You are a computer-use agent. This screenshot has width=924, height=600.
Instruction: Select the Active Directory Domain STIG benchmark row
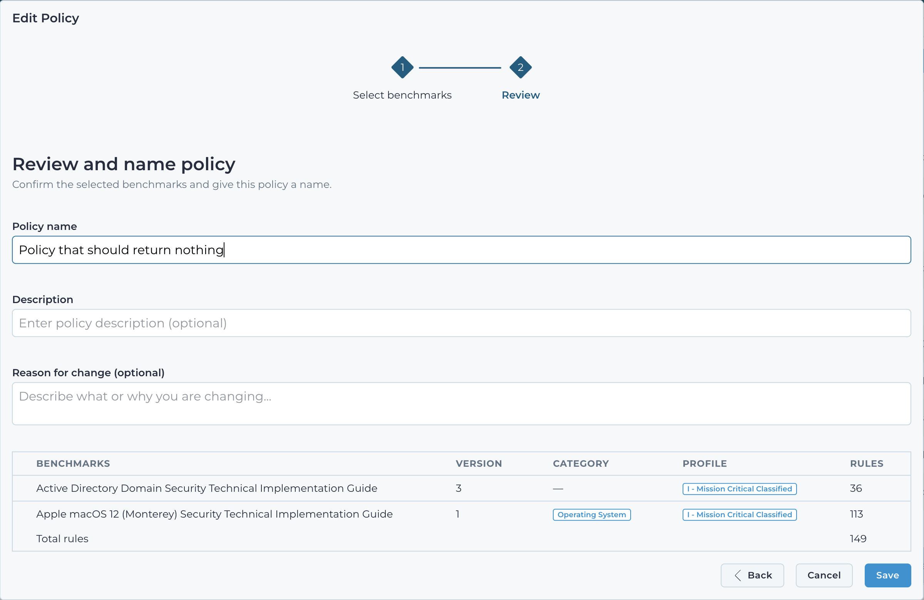click(x=461, y=488)
